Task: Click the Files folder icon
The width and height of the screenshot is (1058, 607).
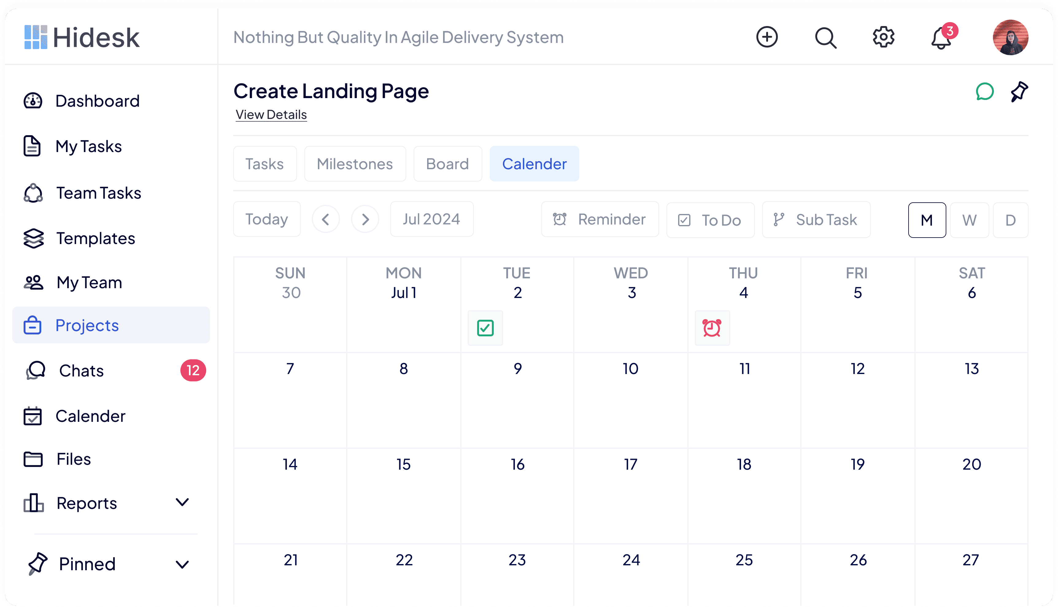Action: tap(33, 459)
